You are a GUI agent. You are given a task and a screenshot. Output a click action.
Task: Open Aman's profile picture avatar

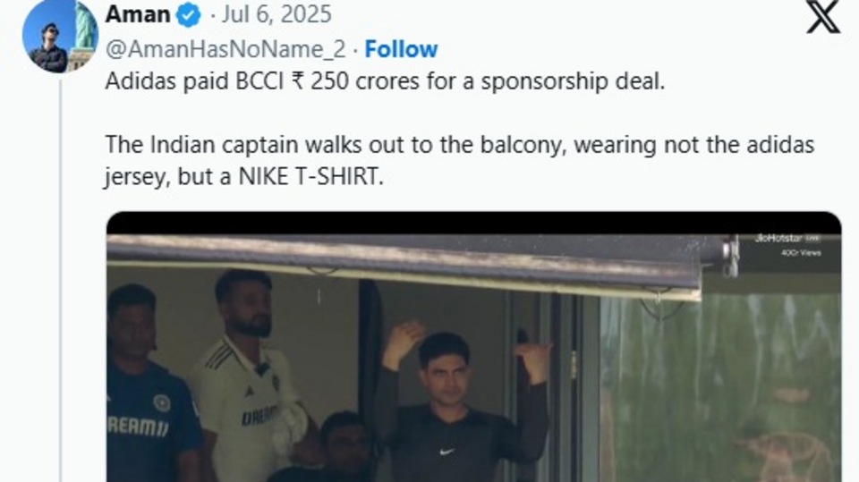click(x=60, y=37)
